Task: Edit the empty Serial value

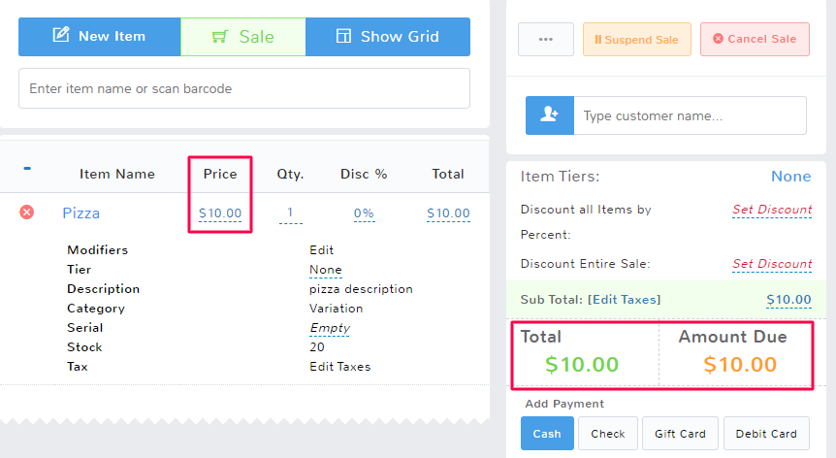Action: tap(330, 328)
